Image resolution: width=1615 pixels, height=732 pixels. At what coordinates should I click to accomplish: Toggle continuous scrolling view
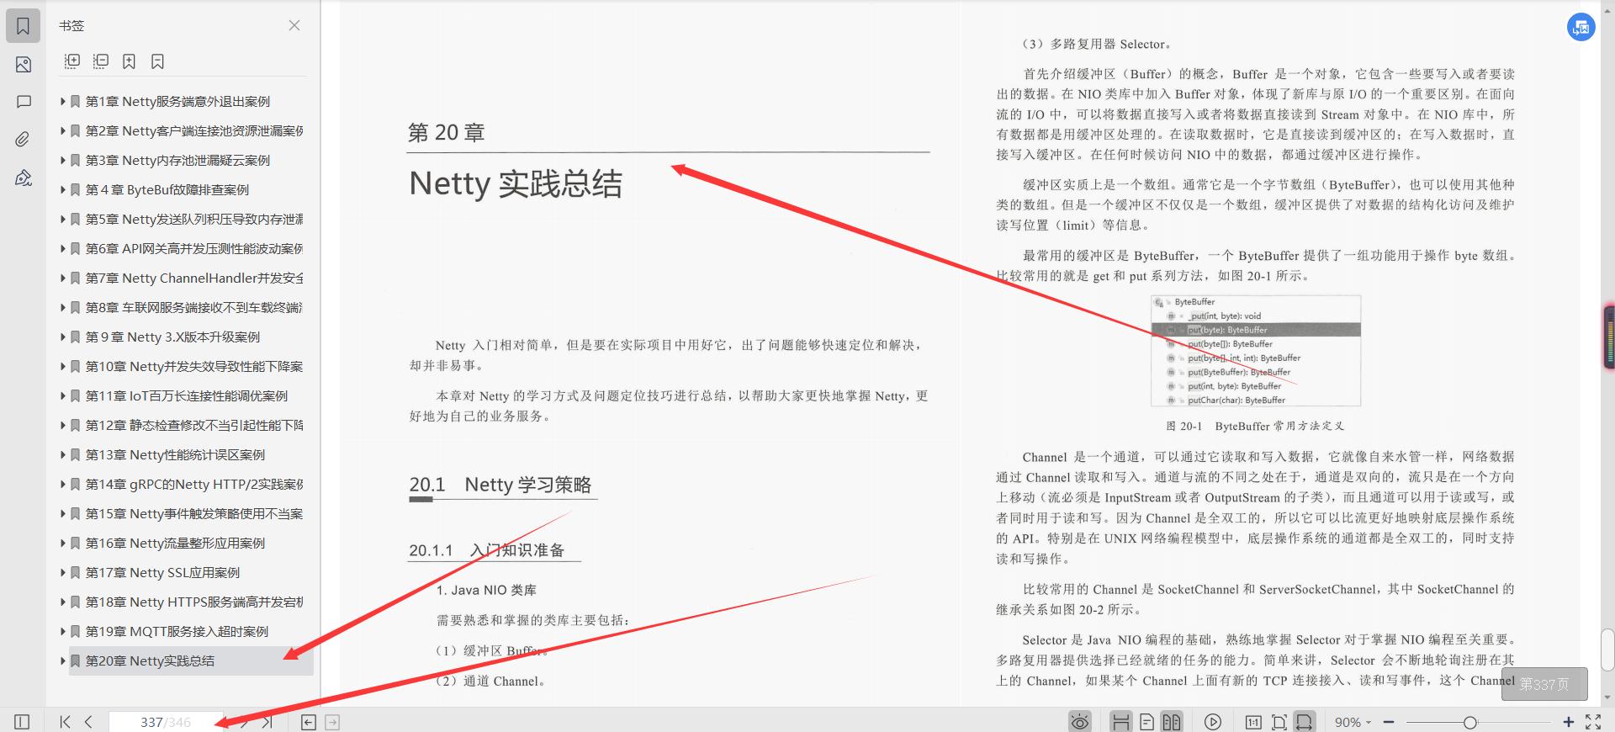click(1120, 722)
